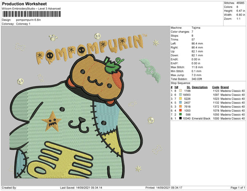The height and width of the screenshot is (191, 247).
Task: Click 'Wilcom EmbroideryStudio – Level 3 Advanced' text
Action: pyautogui.click(x=31, y=9)
